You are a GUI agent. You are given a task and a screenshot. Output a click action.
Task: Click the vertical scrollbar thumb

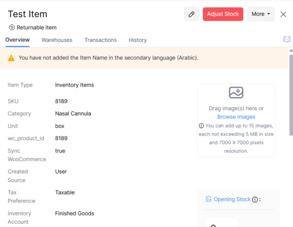pos(291,93)
